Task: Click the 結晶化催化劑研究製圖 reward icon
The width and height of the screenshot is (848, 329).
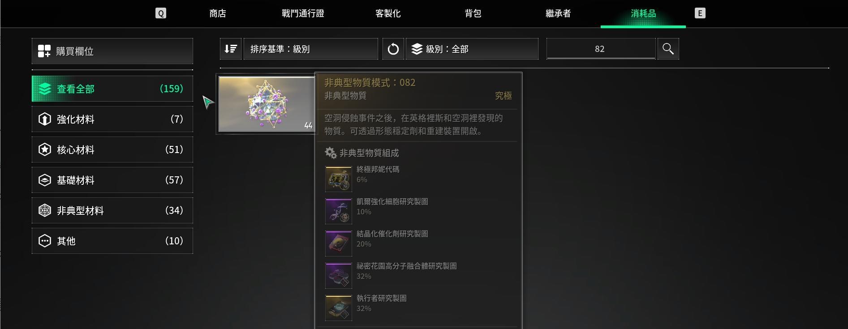Action: [x=339, y=244]
